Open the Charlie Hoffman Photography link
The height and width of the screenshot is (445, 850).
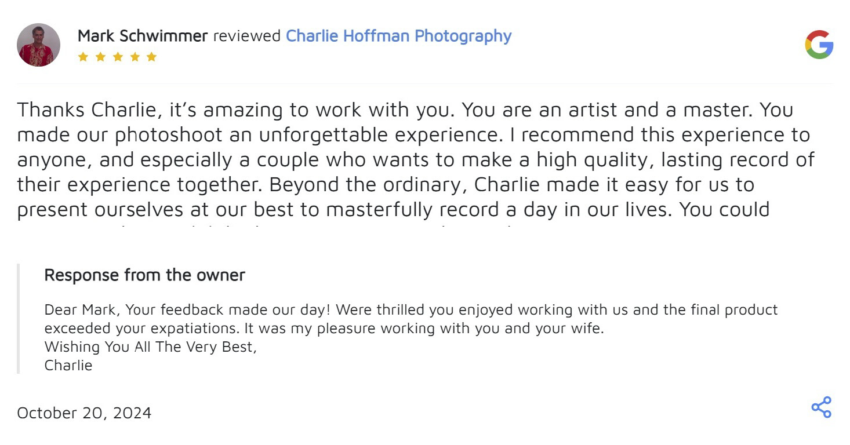(398, 36)
